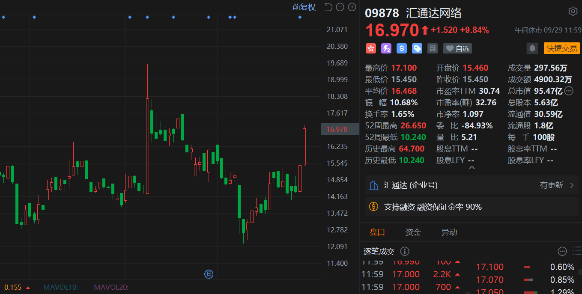Select the blue tag label icon

(417, 48)
